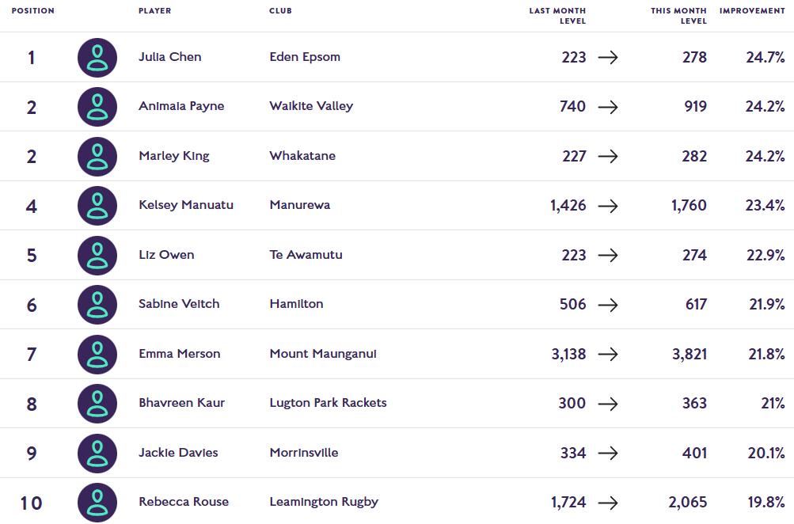Click Liz Owen's avatar icon
The image size is (794, 524).
[x=97, y=256]
